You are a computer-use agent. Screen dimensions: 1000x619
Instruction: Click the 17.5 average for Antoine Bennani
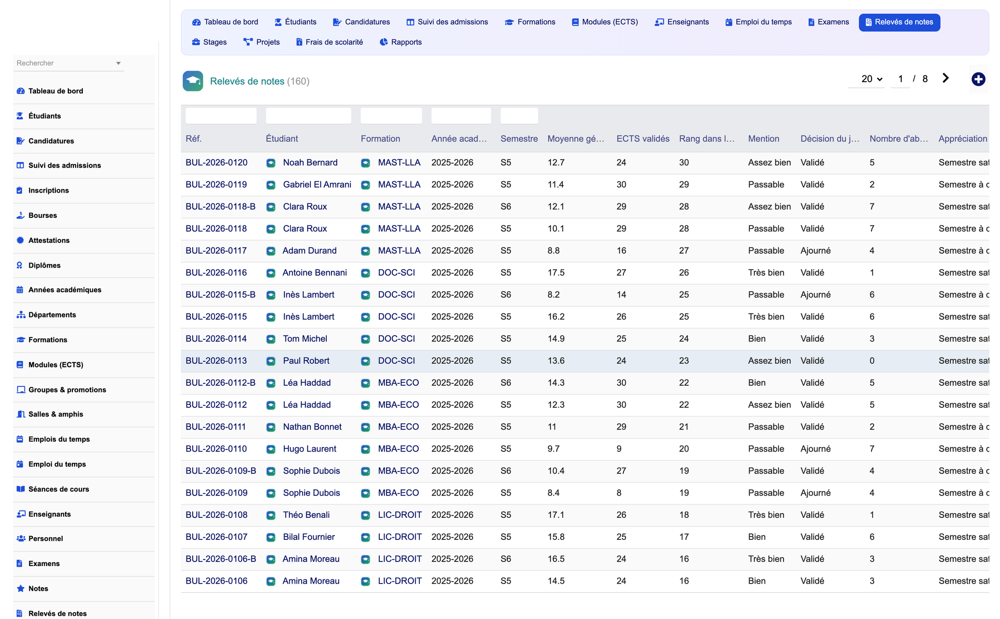tap(556, 273)
